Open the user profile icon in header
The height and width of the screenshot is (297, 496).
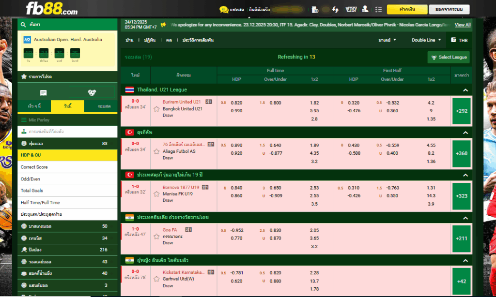tap(365, 9)
